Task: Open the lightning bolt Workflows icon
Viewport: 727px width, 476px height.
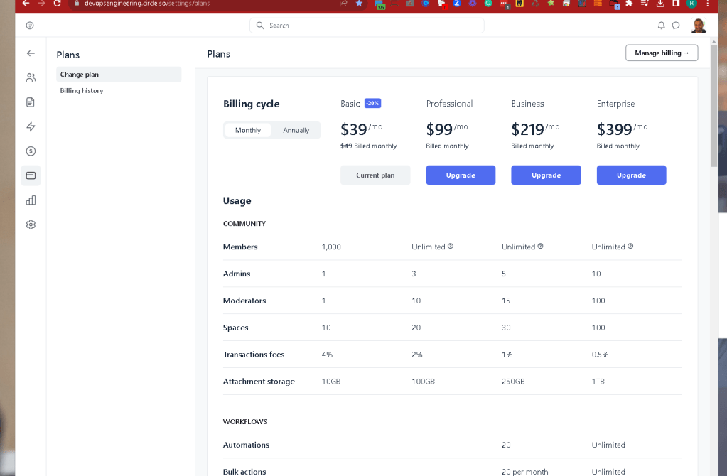Action: click(x=31, y=126)
